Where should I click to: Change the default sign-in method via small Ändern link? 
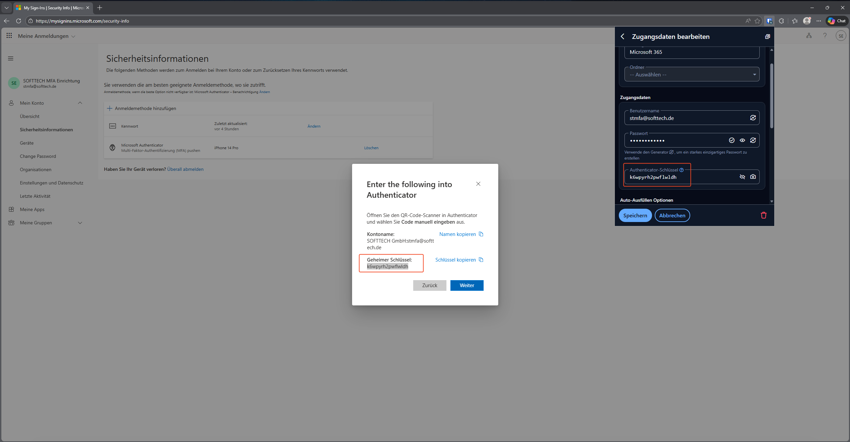pyautogui.click(x=264, y=92)
